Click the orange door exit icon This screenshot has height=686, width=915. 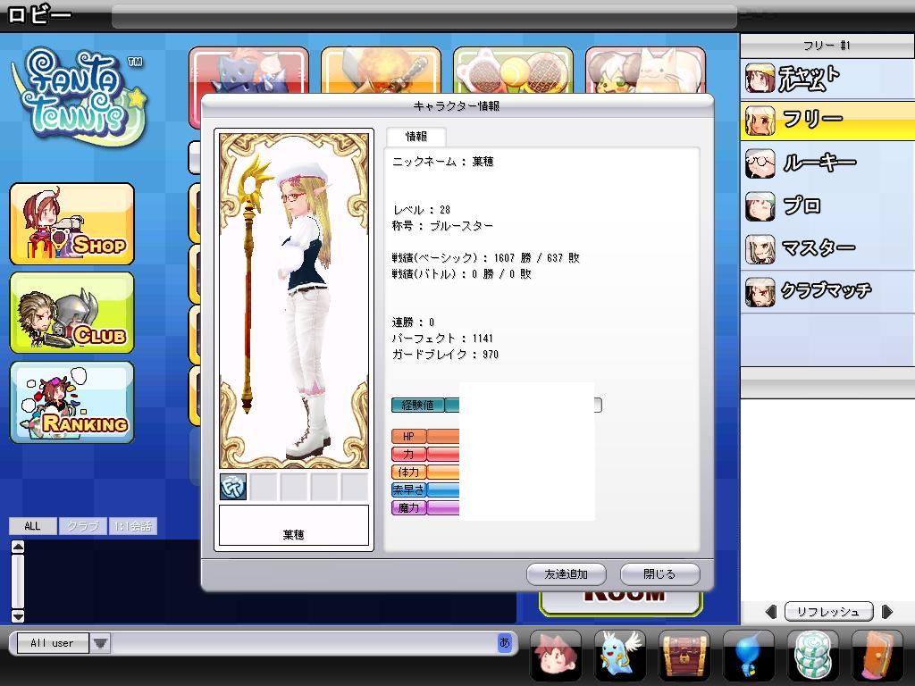(x=877, y=655)
